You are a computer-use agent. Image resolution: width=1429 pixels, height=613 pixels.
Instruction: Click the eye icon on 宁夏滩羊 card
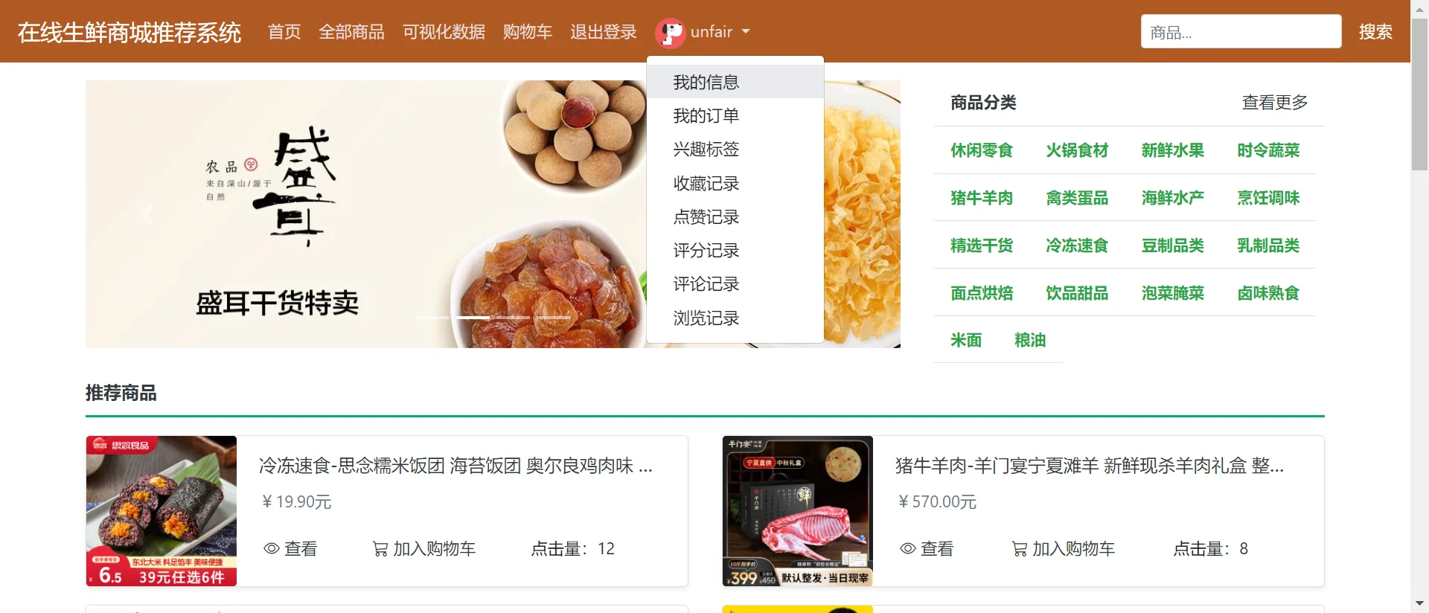click(908, 549)
